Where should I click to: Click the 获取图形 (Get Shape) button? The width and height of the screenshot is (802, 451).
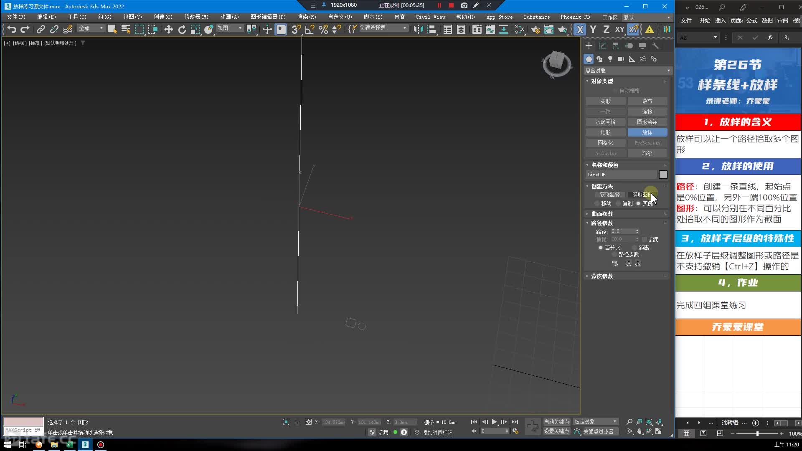click(642, 195)
